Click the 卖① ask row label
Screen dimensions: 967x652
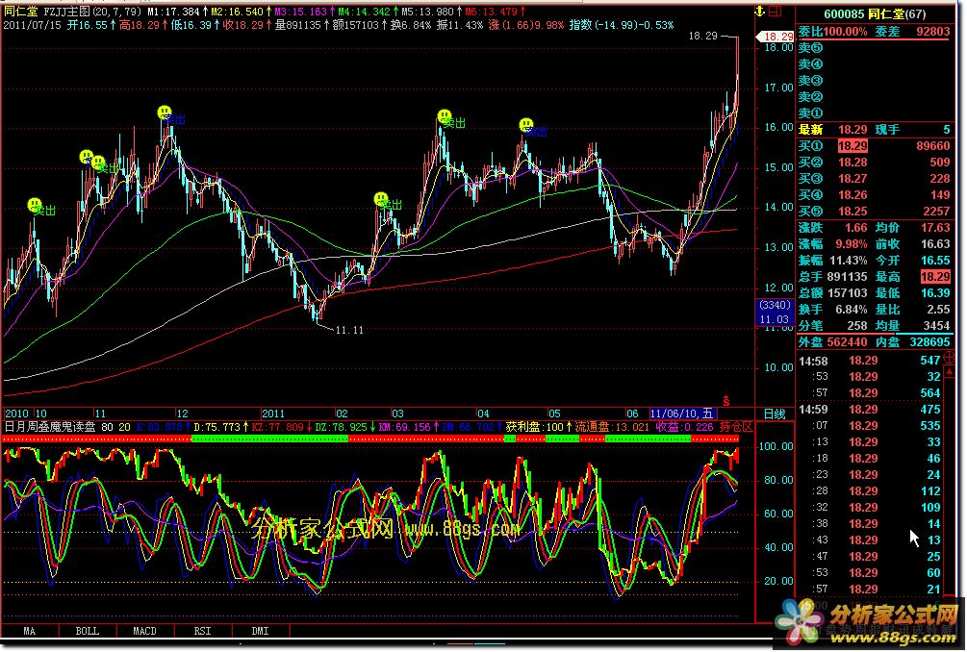coord(810,113)
